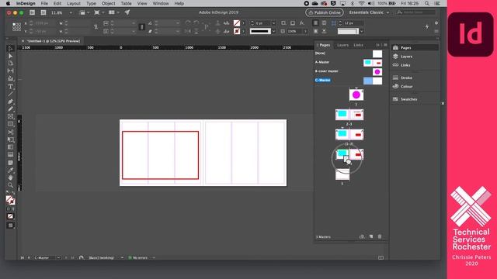Select the Pen tool
This screenshot has width=497, height=279.
[x=10, y=102]
